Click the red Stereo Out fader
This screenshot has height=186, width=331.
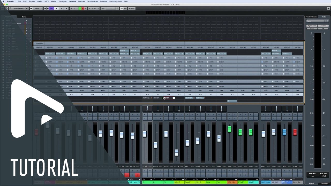(295, 132)
